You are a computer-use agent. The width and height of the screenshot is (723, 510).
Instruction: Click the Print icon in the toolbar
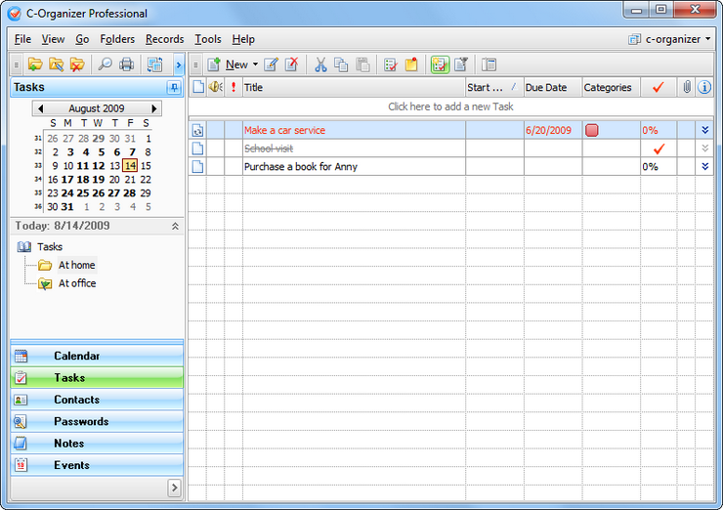click(x=126, y=64)
